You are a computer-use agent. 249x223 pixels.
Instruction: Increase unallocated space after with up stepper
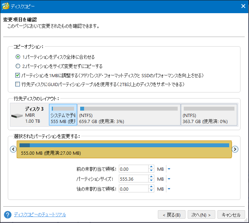coord(151,187)
